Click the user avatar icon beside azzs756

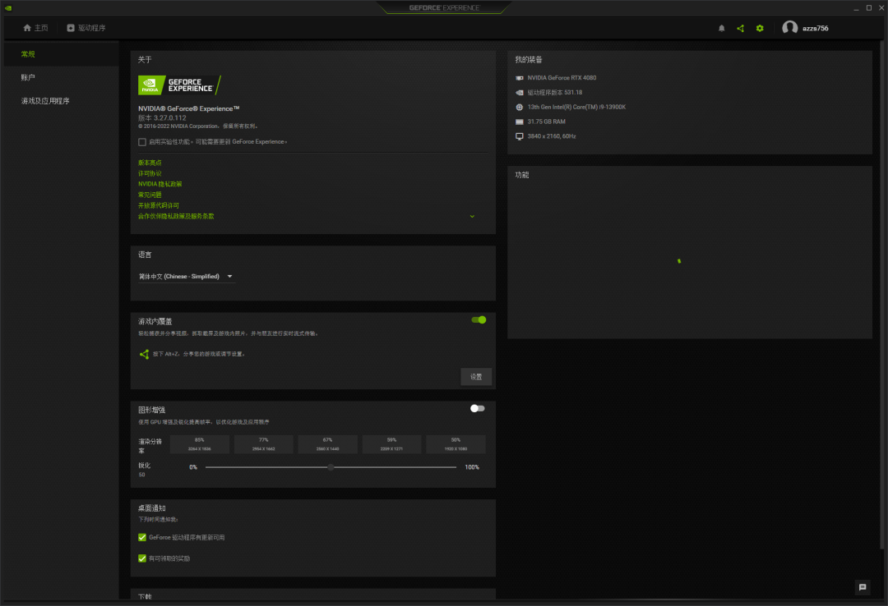(790, 28)
